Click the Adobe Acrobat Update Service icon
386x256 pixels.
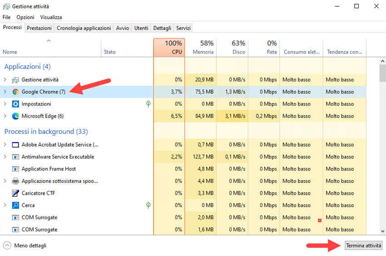tap(15, 145)
